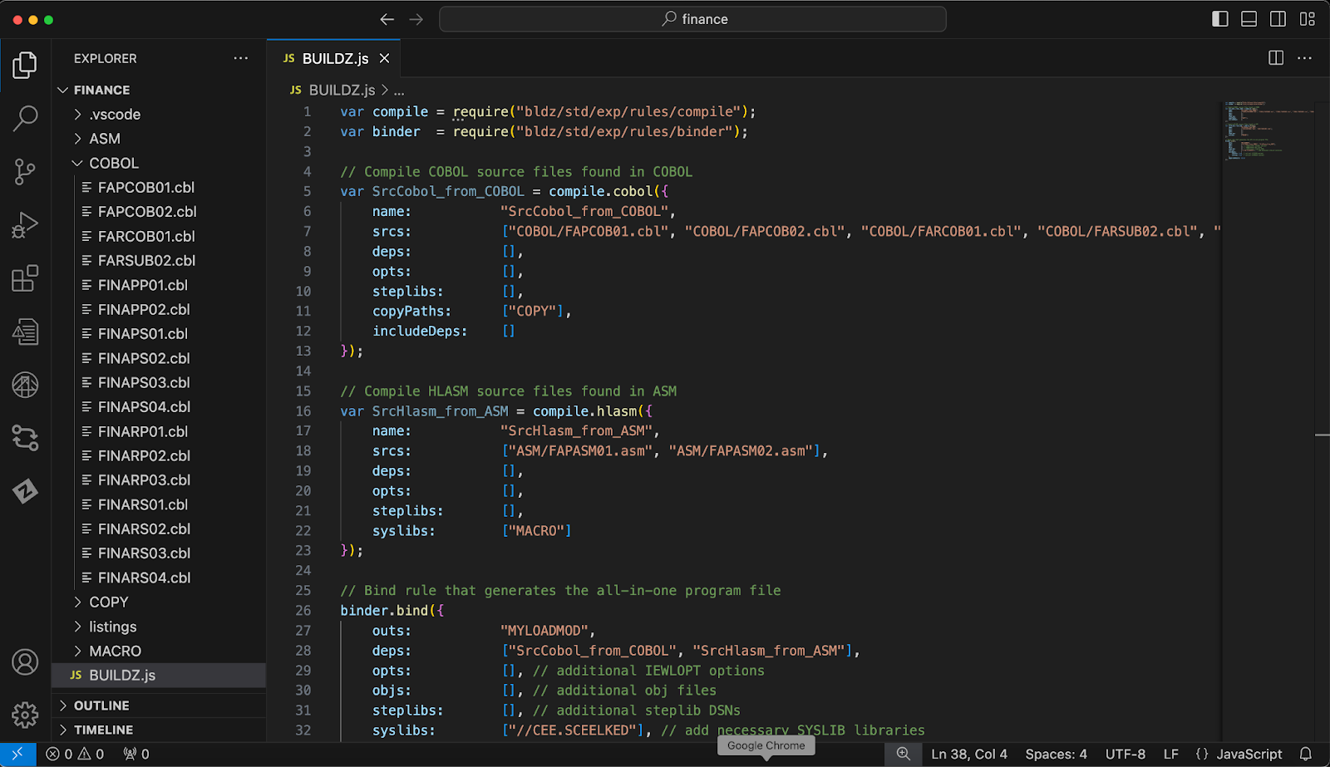Click the split editor right icon
Image resolution: width=1330 pixels, height=767 pixels.
[1276, 58]
